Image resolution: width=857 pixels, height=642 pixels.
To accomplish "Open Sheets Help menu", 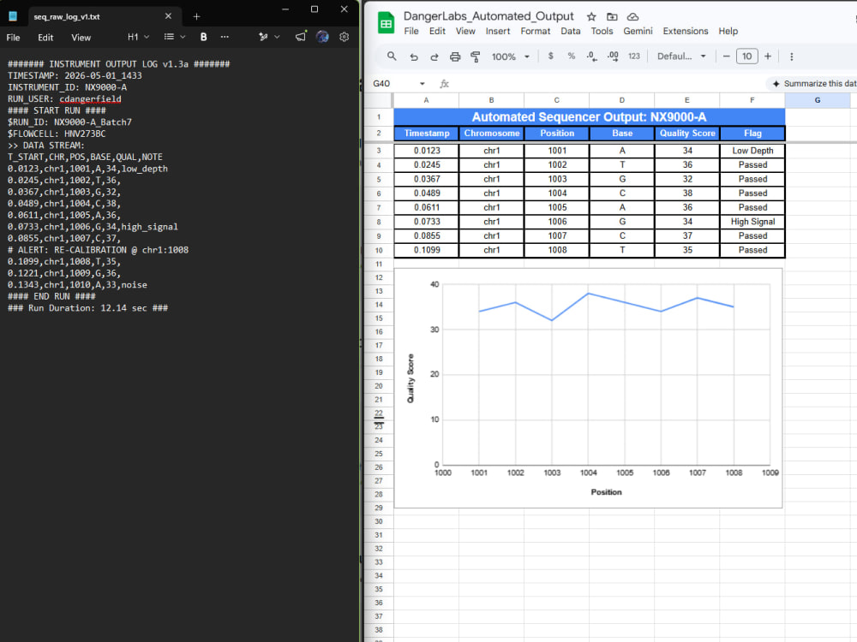I will (x=728, y=31).
